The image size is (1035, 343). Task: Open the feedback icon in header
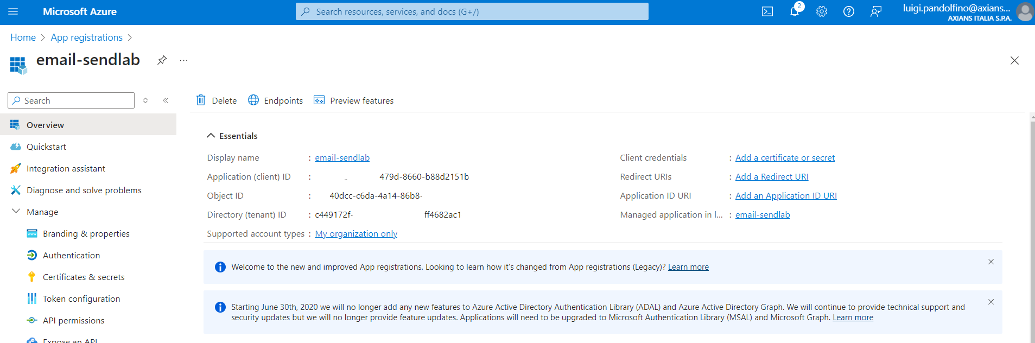click(875, 12)
